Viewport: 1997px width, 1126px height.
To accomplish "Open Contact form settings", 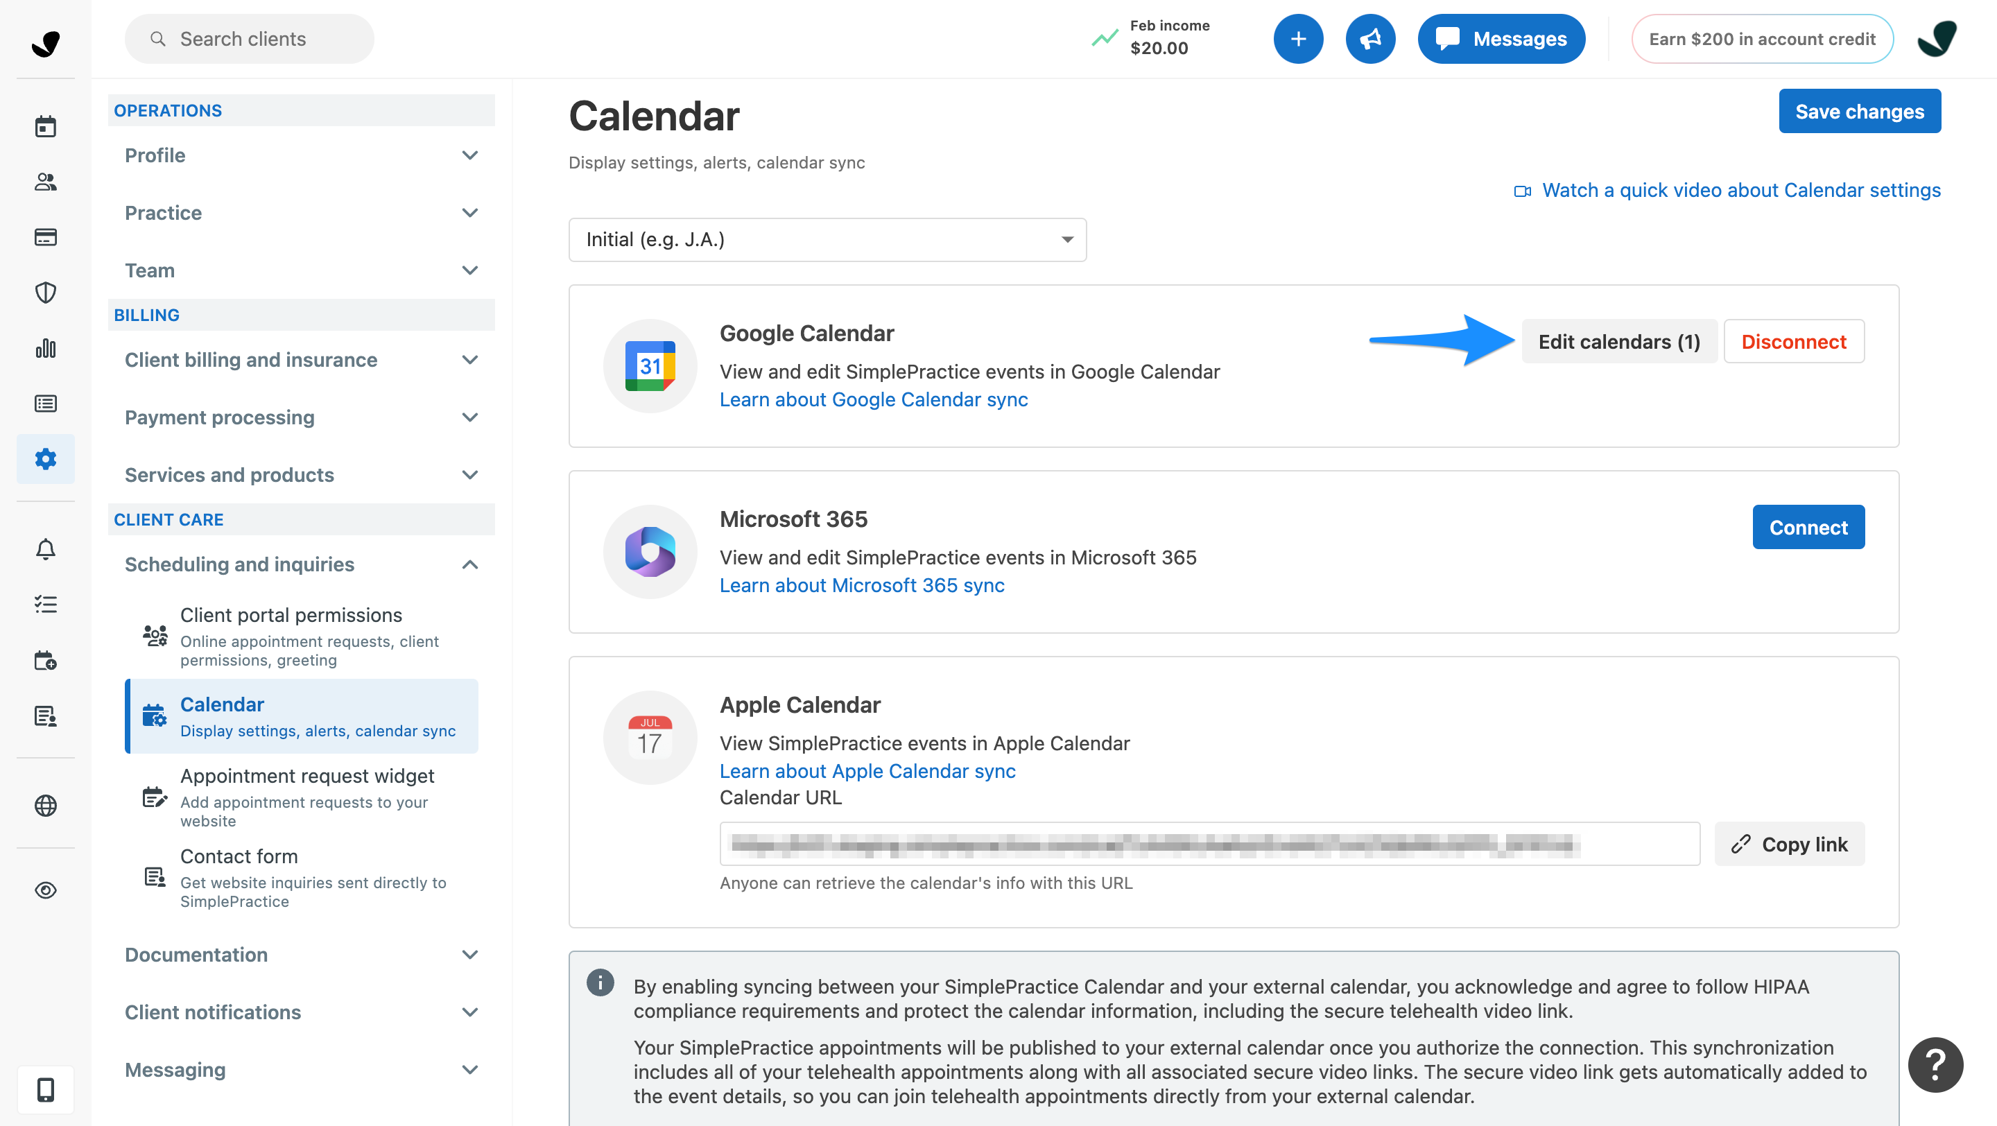I will pos(301,877).
